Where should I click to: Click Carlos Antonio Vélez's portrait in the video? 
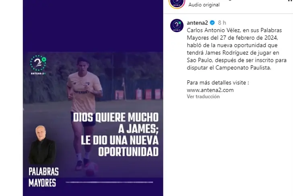pyautogui.click(x=42, y=145)
